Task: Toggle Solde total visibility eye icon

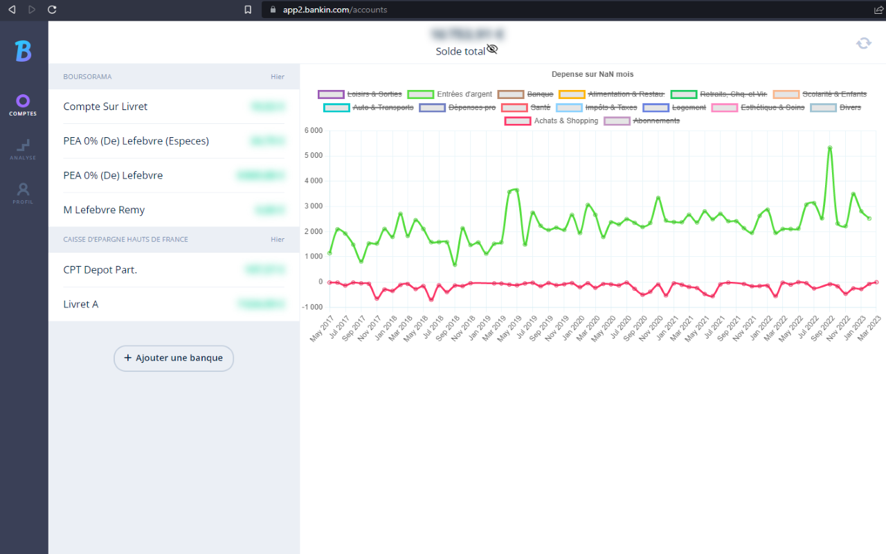Action: click(x=492, y=49)
